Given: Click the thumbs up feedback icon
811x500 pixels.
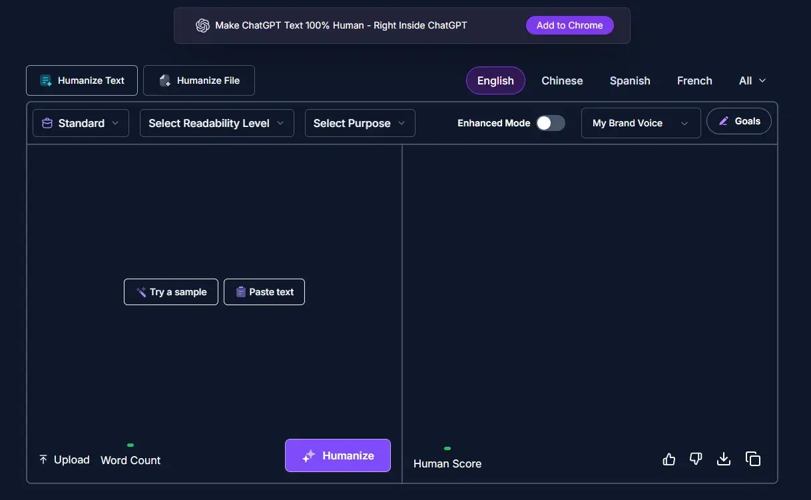Looking at the screenshot, I should point(669,459).
